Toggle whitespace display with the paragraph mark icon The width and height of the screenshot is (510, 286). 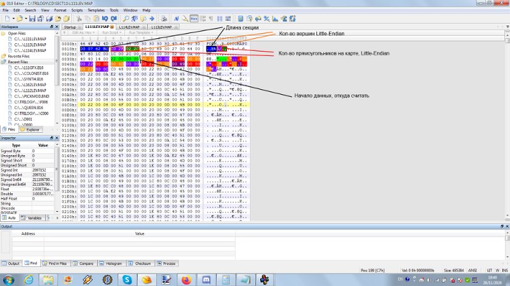coord(211,18)
